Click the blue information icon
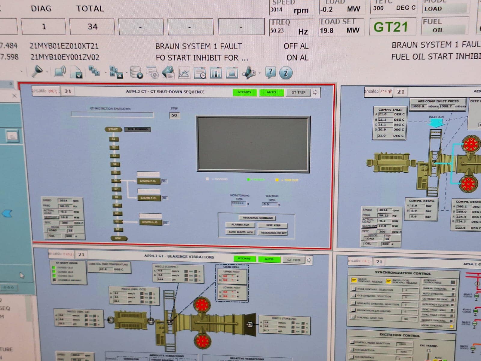 coord(286,73)
